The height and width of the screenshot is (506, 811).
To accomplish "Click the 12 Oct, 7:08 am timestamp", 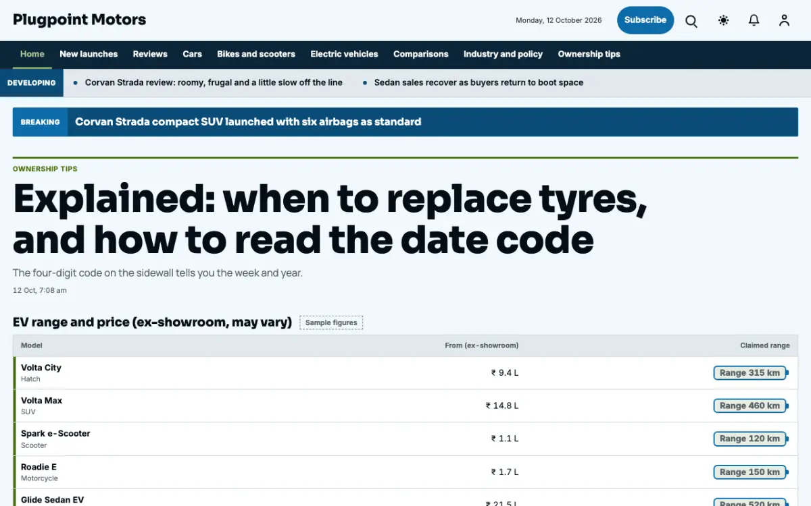I will [x=40, y=291].
